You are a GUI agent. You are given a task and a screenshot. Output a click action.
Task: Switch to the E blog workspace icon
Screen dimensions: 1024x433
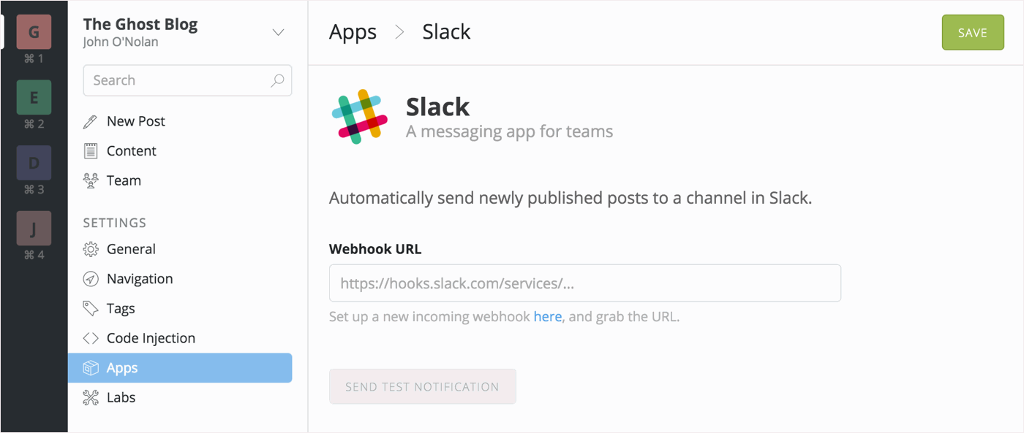[34, 97]
